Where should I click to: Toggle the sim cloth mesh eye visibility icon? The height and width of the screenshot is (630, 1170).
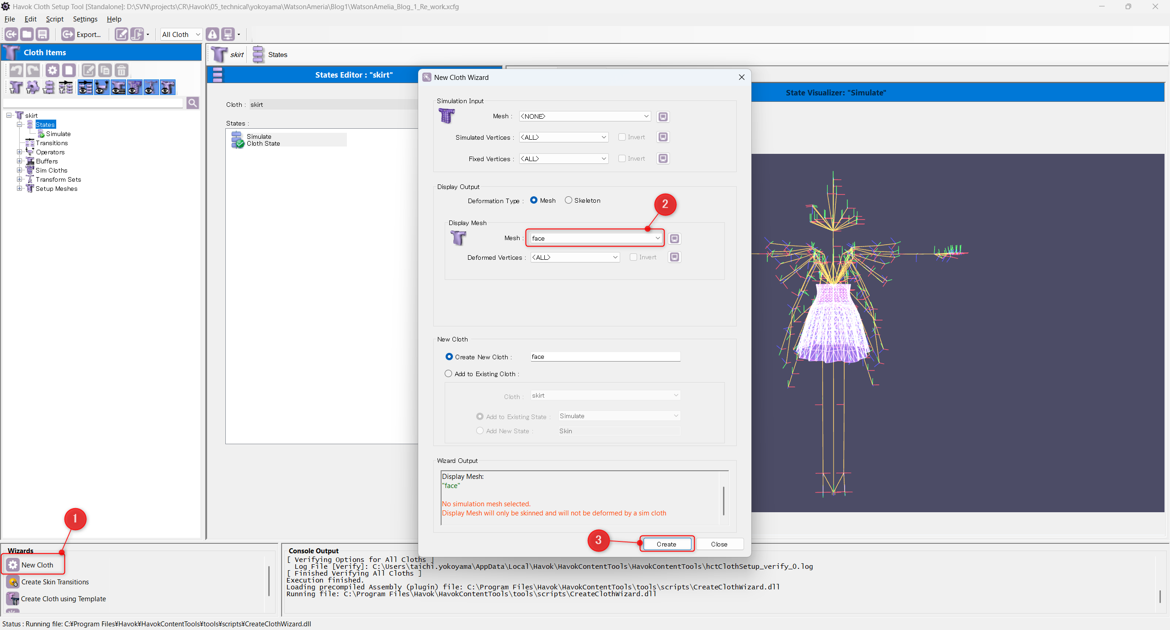pos(134,87)
